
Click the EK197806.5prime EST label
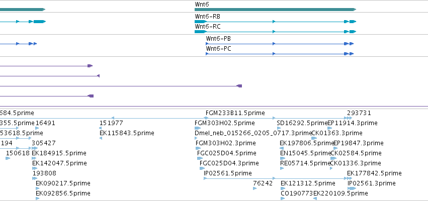(307, 143)
